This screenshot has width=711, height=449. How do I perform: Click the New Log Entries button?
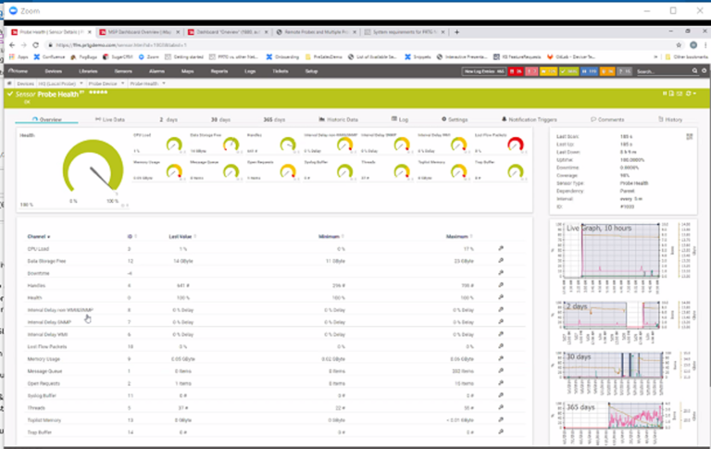(484, 71)
